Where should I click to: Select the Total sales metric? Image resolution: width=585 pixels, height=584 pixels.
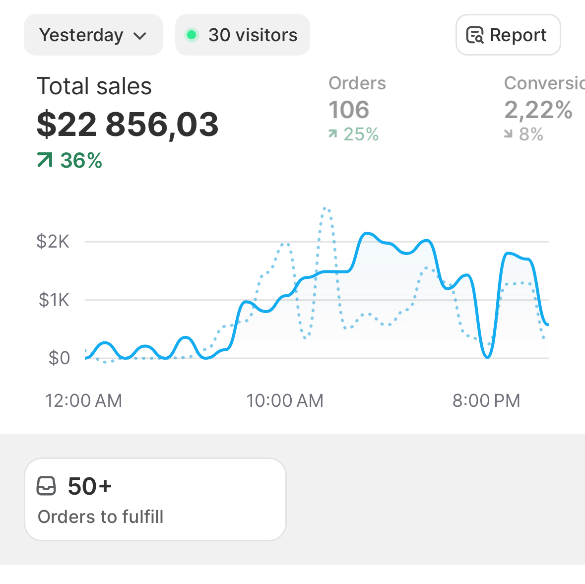point(94,86)
